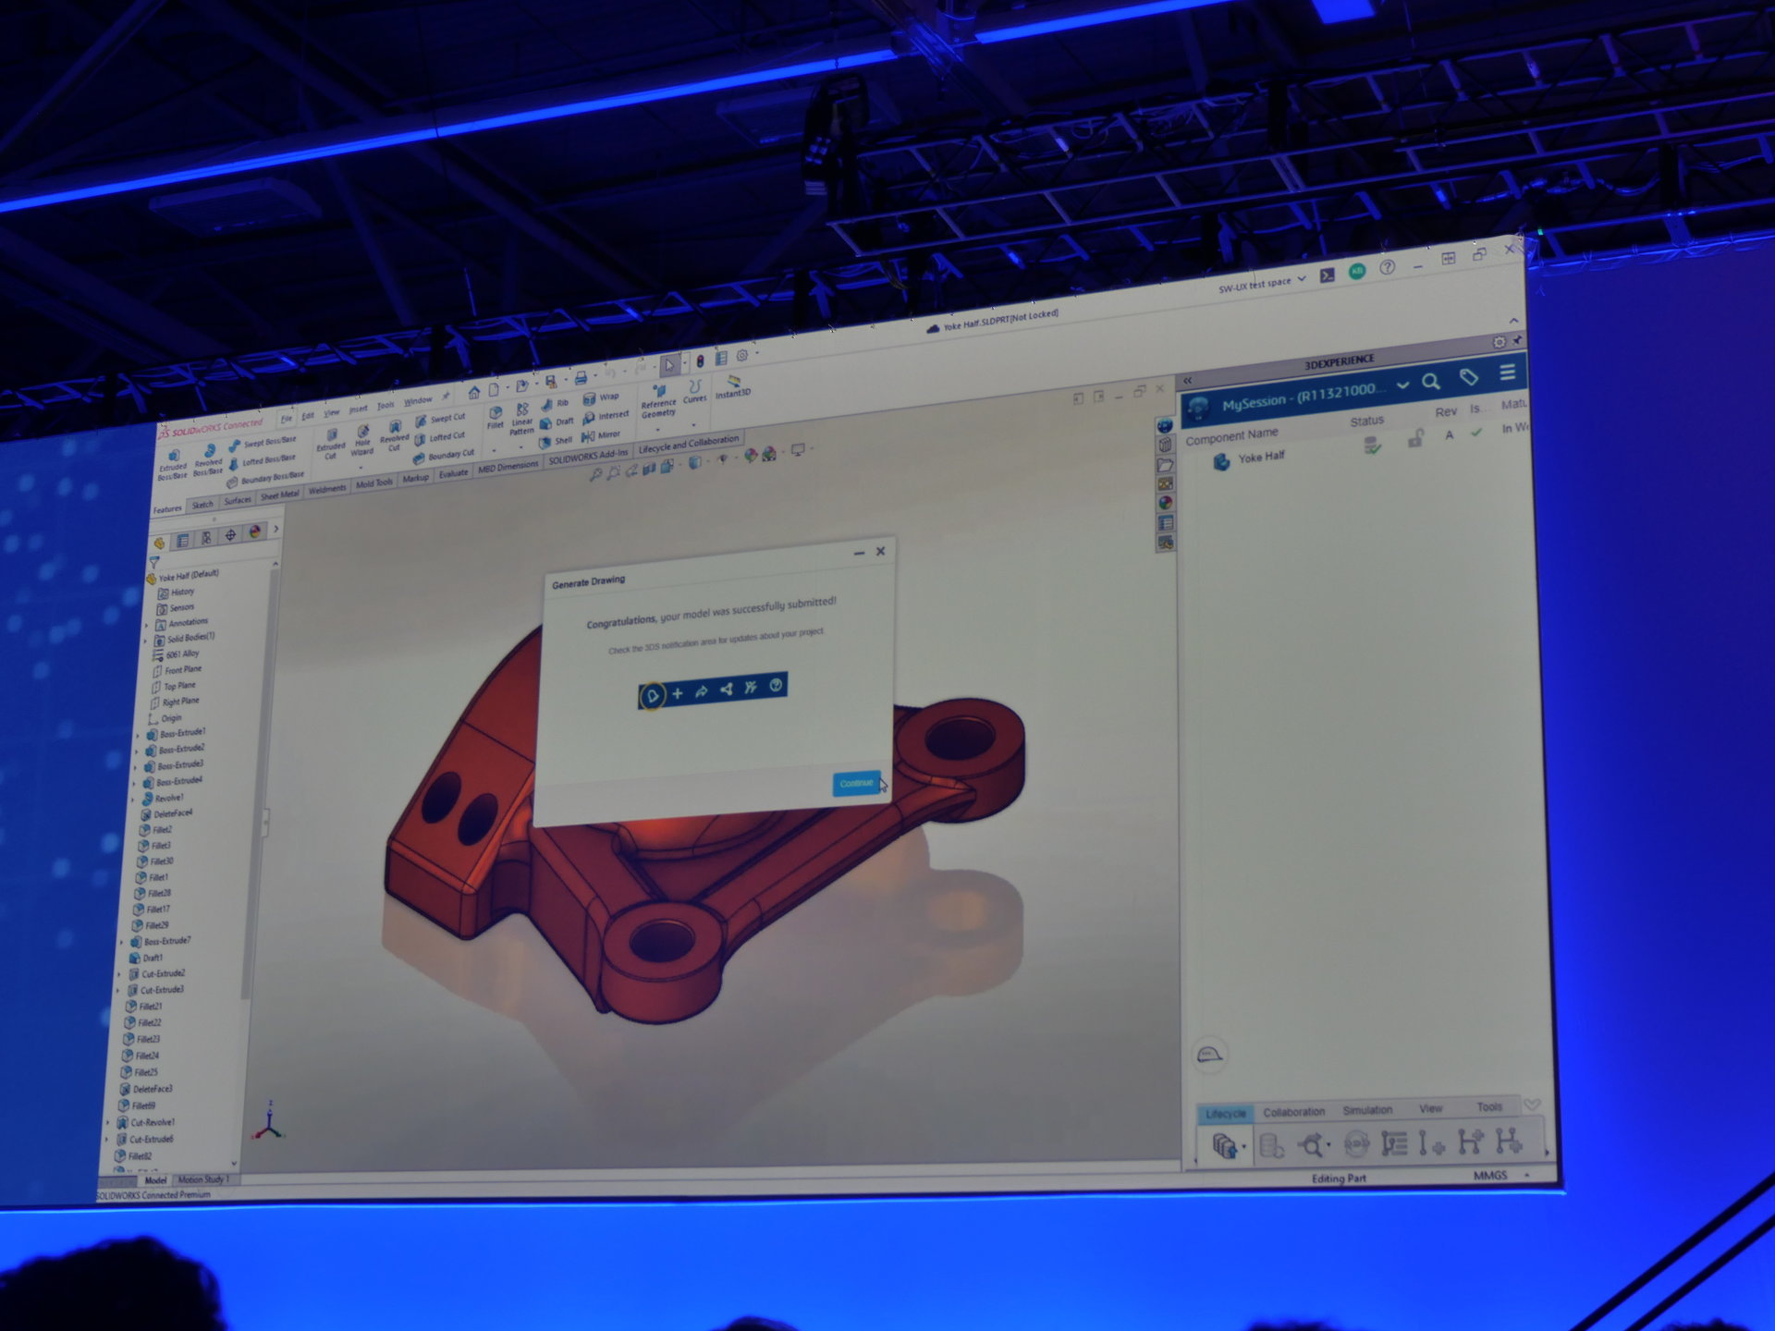Click the tag icon in 3DEXPERIENCE panel
The height and width of the screenshot is (1331, 1775).
pyautogui.click(x=1468, y=376)
